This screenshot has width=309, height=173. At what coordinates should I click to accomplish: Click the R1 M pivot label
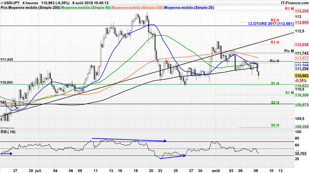pos(289,9)
